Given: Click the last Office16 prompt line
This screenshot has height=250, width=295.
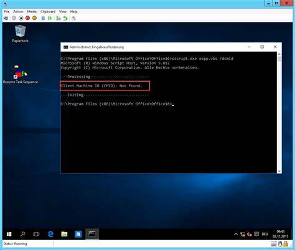Looking at the screenshot, I should click(x=118, y=104).
